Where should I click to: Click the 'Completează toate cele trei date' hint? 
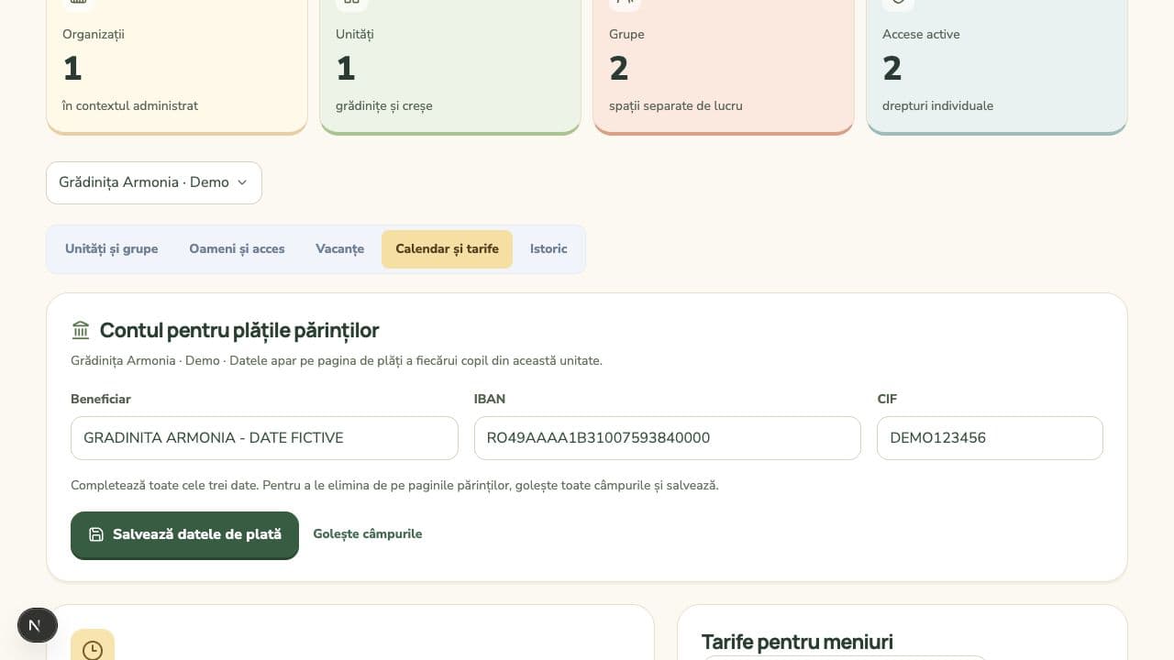coord(394,485)
